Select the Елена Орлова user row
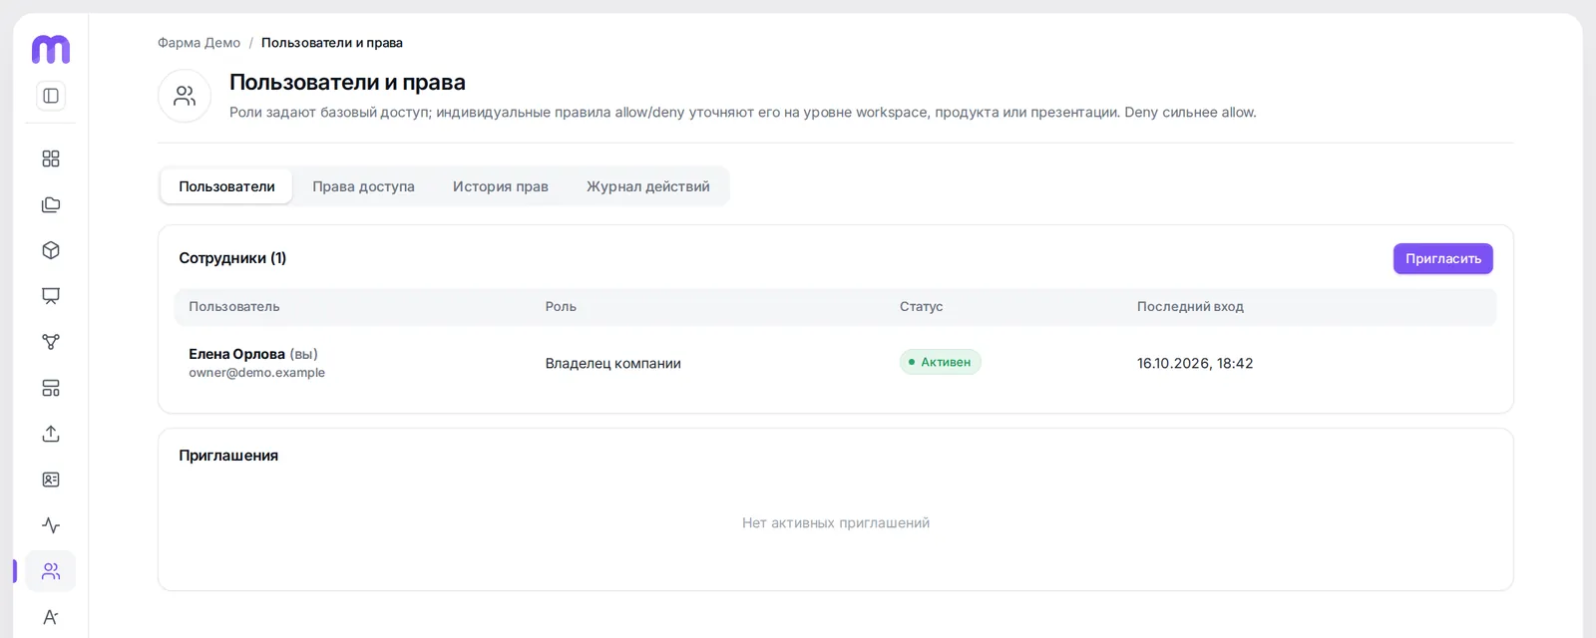This screenshot has width=1596, height=638. pyautogui.click(x=836, y=363)
